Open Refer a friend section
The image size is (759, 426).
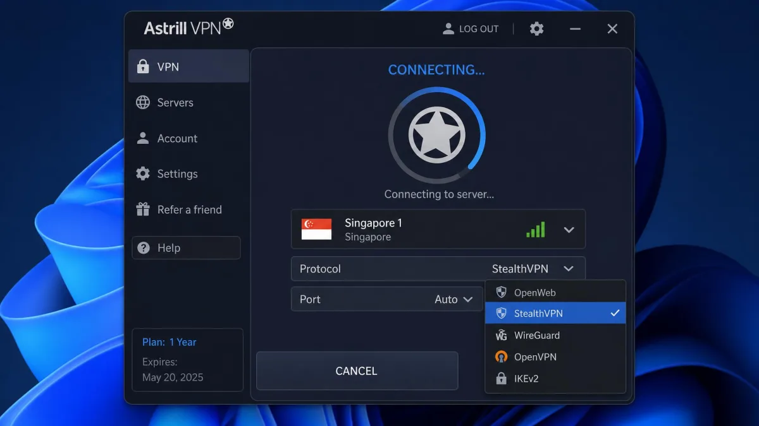pyautogui.click(x=188, y=210)
